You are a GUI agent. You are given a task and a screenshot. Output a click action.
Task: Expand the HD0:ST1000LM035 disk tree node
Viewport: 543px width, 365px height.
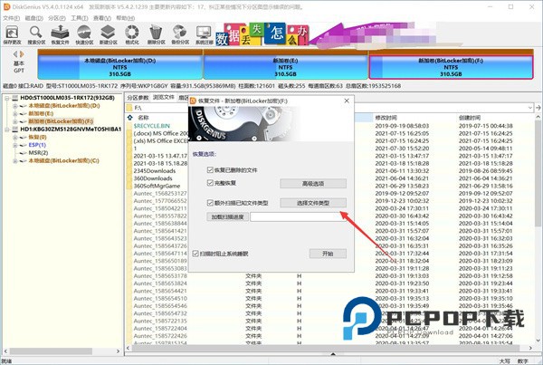pos(5,98)
